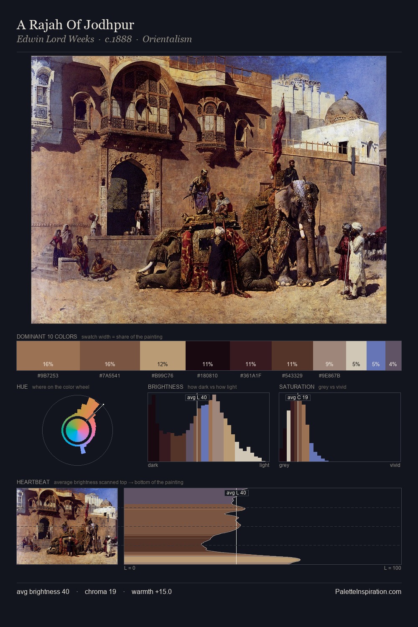
Task: Click the small heartbeat painting thumbnail
Action: (67, 526)
